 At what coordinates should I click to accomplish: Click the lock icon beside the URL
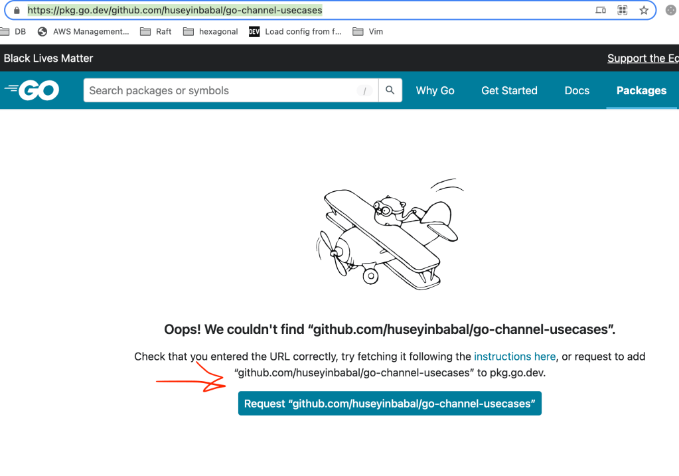[17, 11]
